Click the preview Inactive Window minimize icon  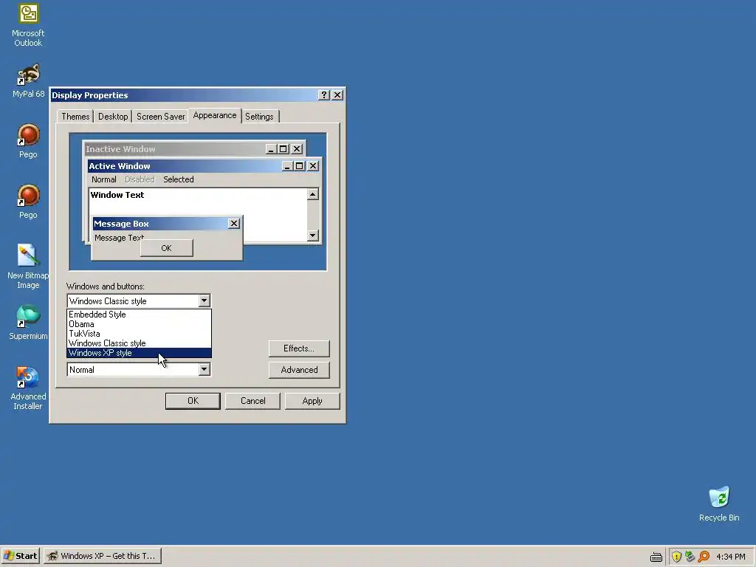[271, 149]
